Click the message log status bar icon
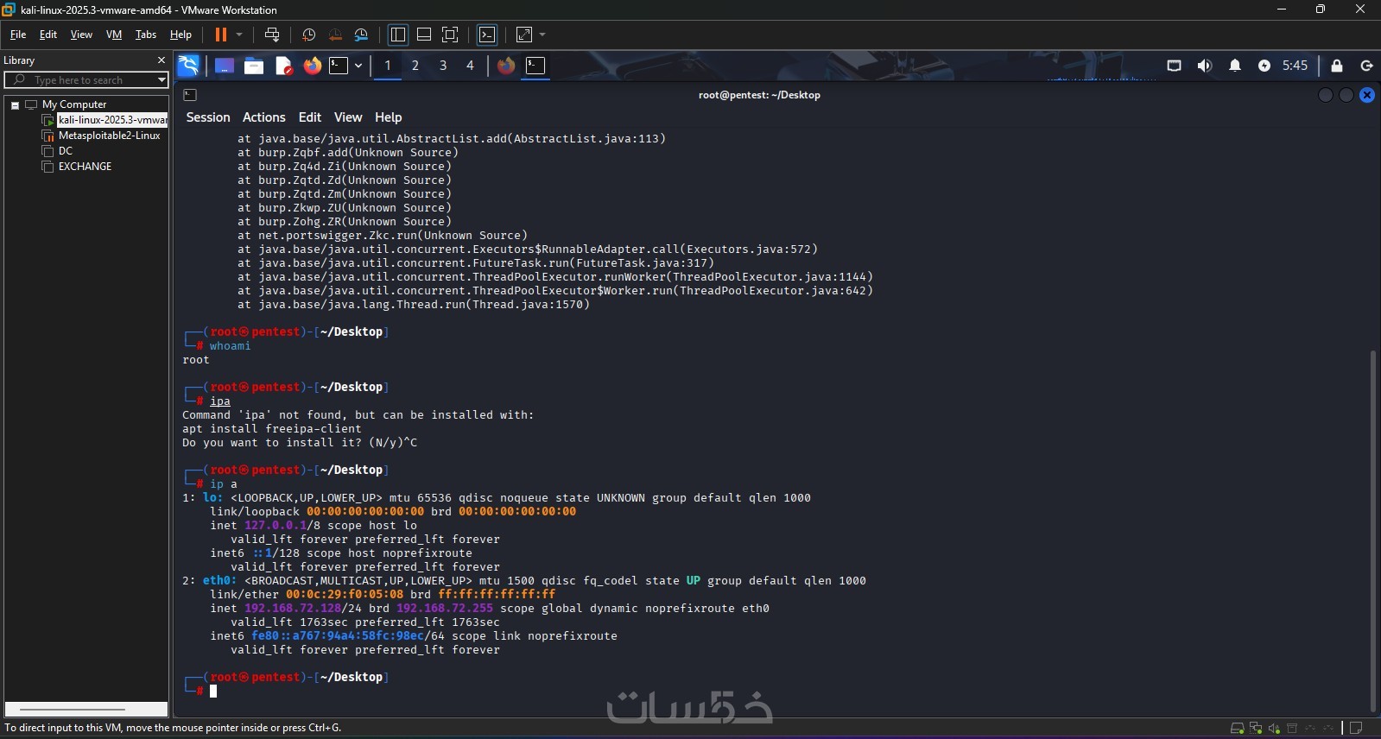This screenshot has height=739, width=1381. coord(1356,729)
